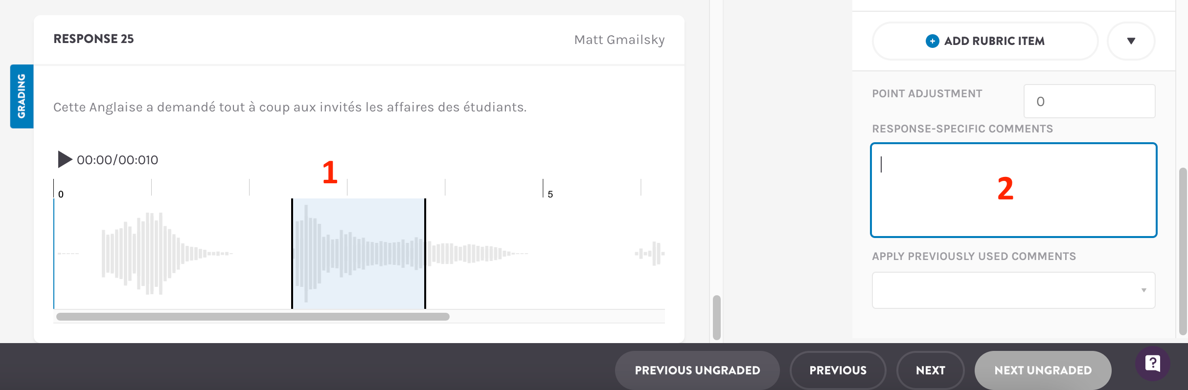
Task: Go to Previous Ungraded response
Action: (697, 370)
